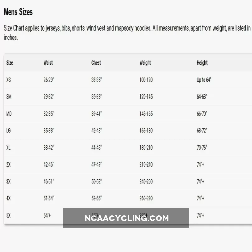Click the 32-35" waist value for MD
The image size is (252, 252).
(48, 114)
